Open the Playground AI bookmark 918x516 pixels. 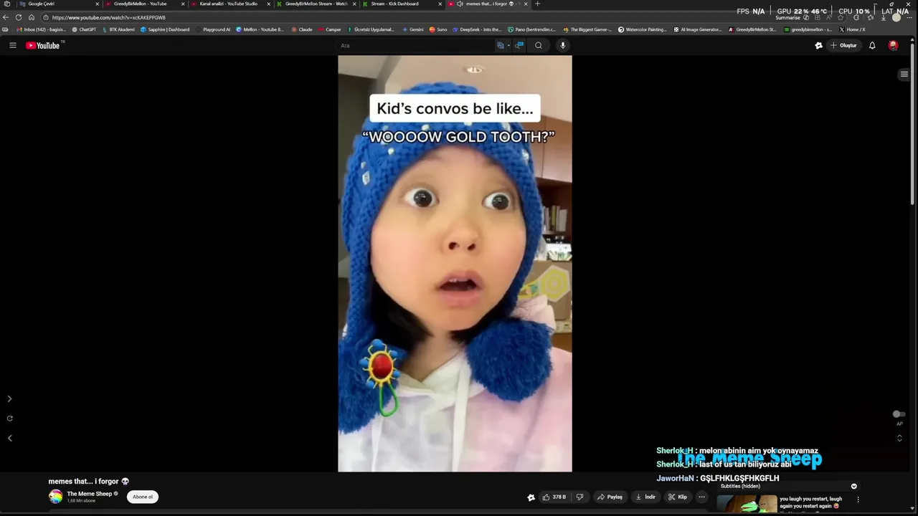coord(213,29)
